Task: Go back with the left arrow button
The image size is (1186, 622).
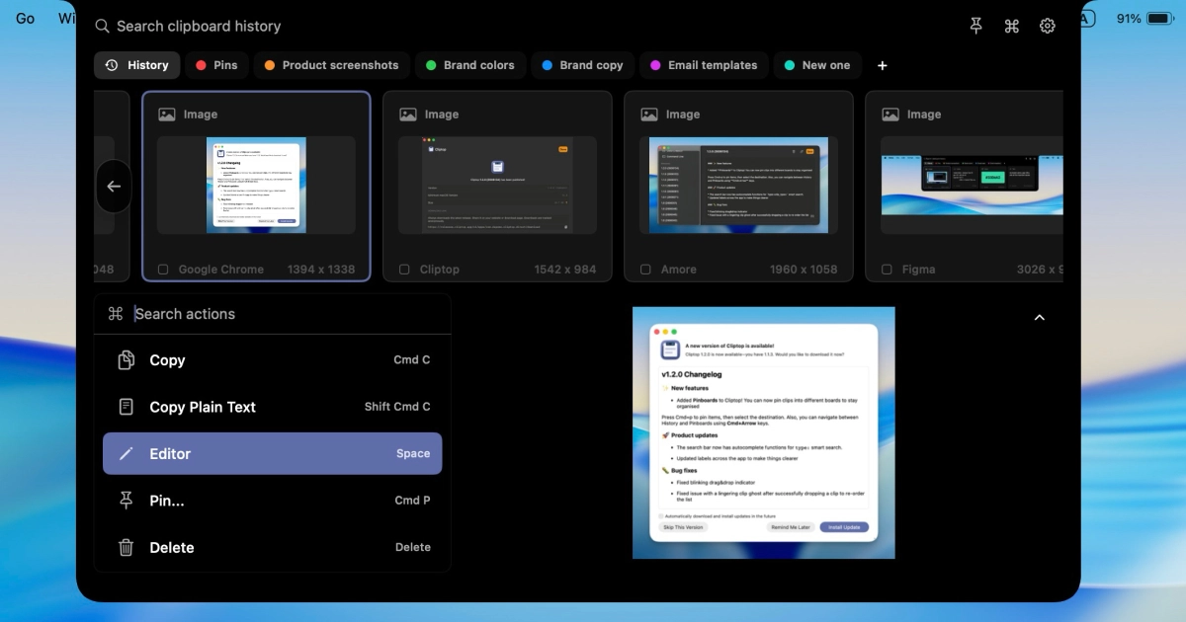Action: [114, 186]
